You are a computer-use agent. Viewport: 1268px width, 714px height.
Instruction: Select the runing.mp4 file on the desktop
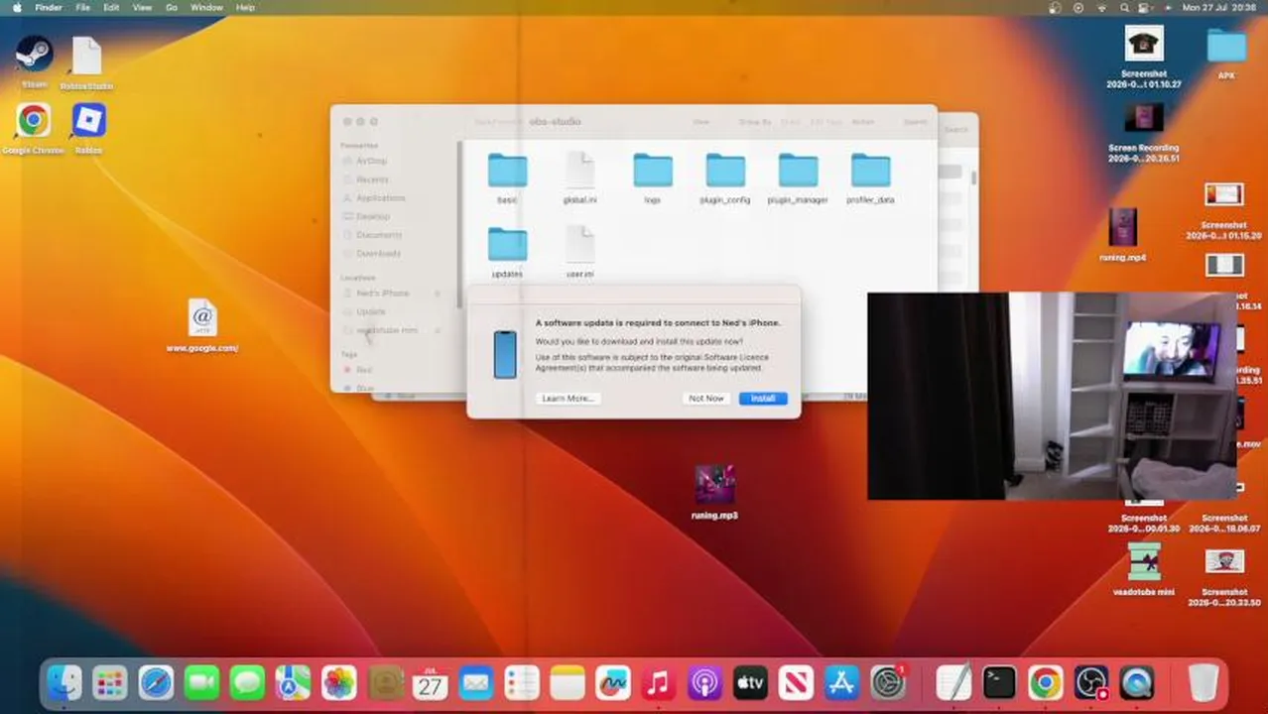(x=1122, y=228)
